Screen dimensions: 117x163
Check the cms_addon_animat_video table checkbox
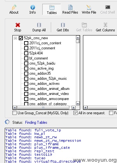tap(26, 94)
